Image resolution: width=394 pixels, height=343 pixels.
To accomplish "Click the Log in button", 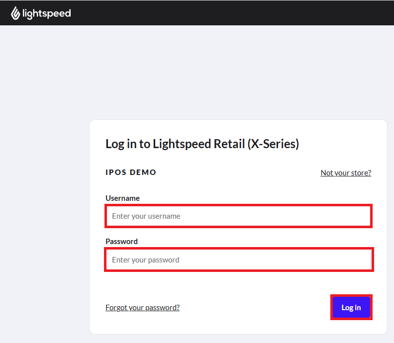I will click(x=351, y=307).
